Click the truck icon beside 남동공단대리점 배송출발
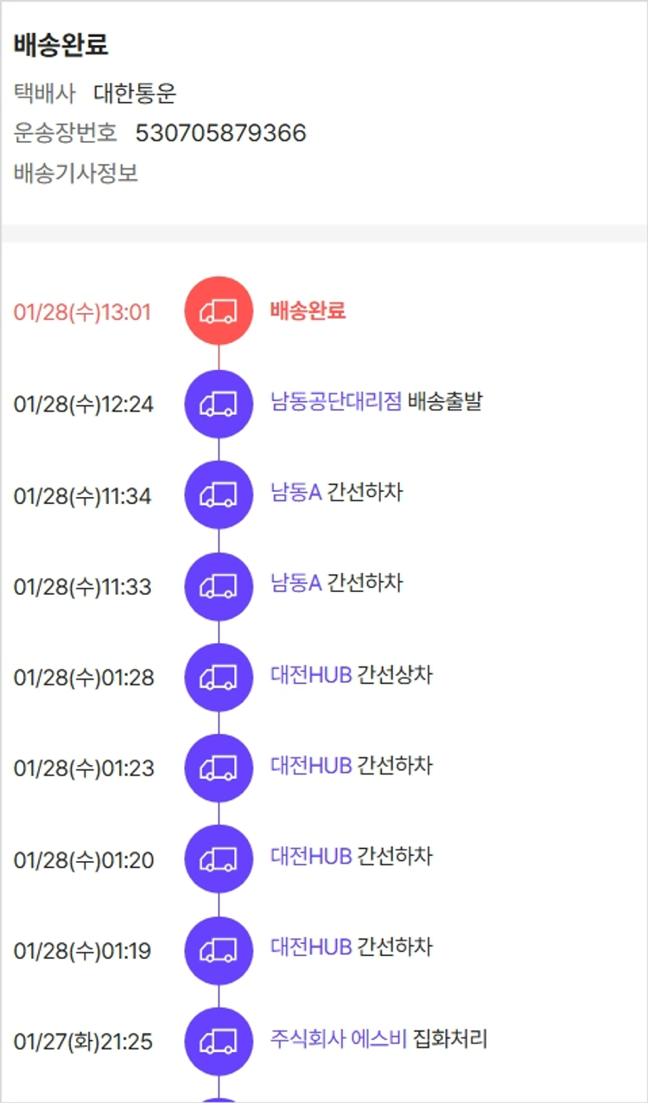The image size is (648, 1103). coord(219,404)
